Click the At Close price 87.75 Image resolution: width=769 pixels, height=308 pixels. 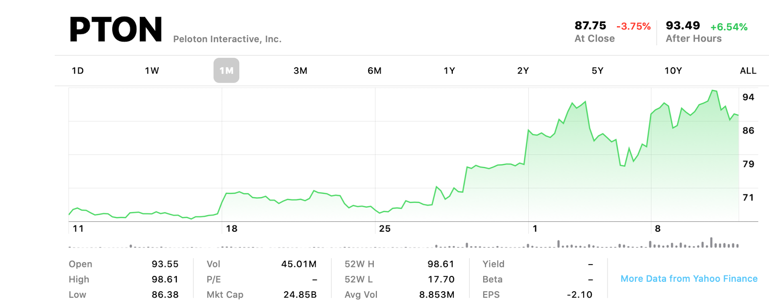coord(590,26)
